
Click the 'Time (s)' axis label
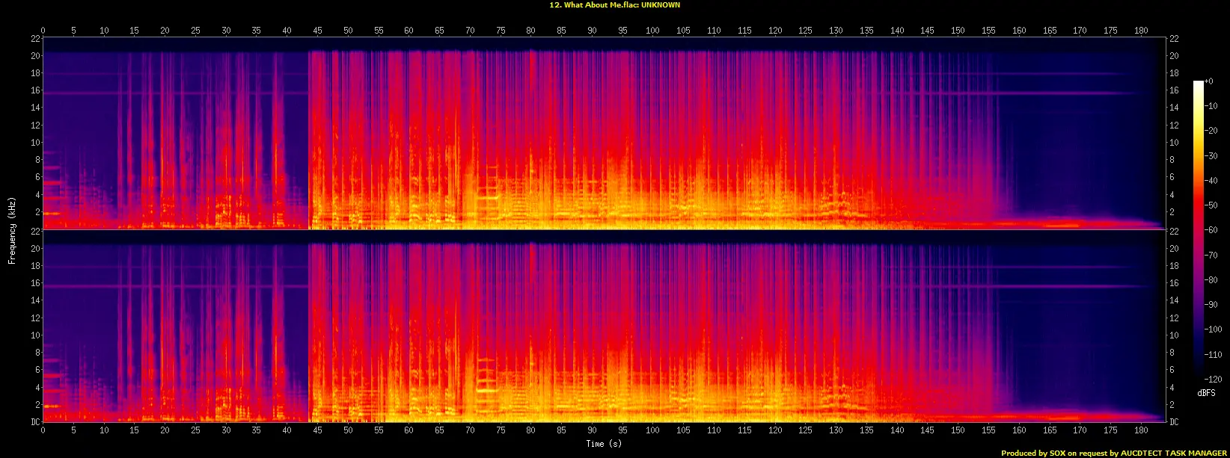point(605,444)
